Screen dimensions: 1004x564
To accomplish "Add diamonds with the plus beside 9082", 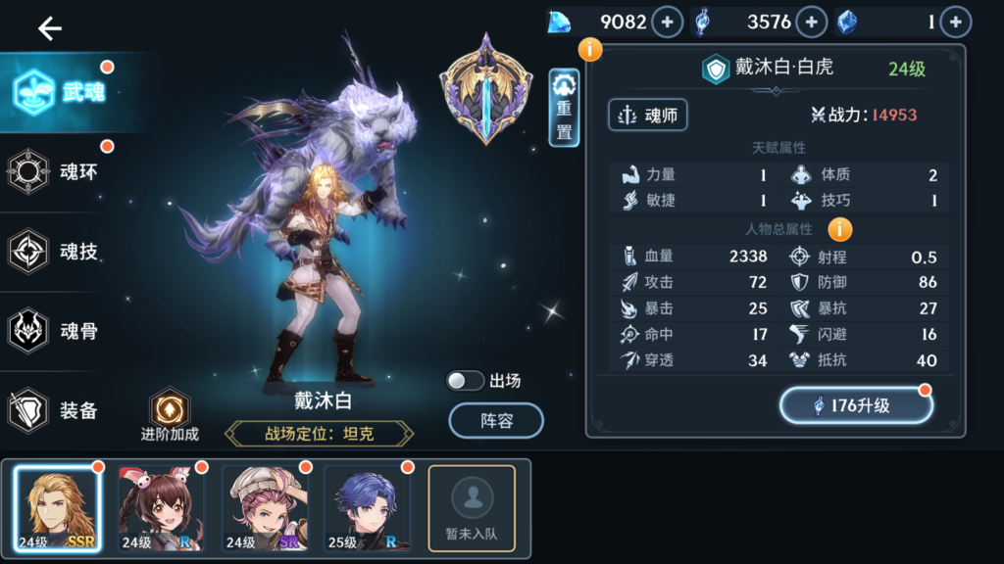I will coord(667,22).
